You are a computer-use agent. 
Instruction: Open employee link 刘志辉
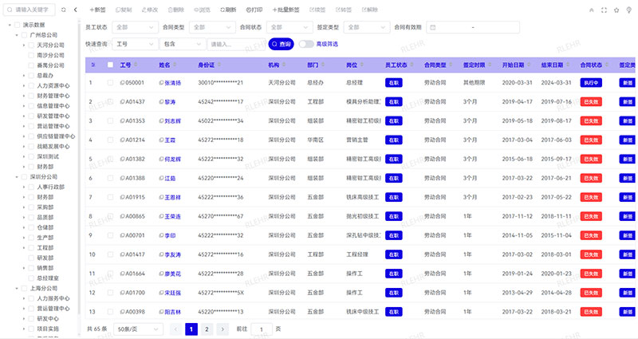click(172, 121)
